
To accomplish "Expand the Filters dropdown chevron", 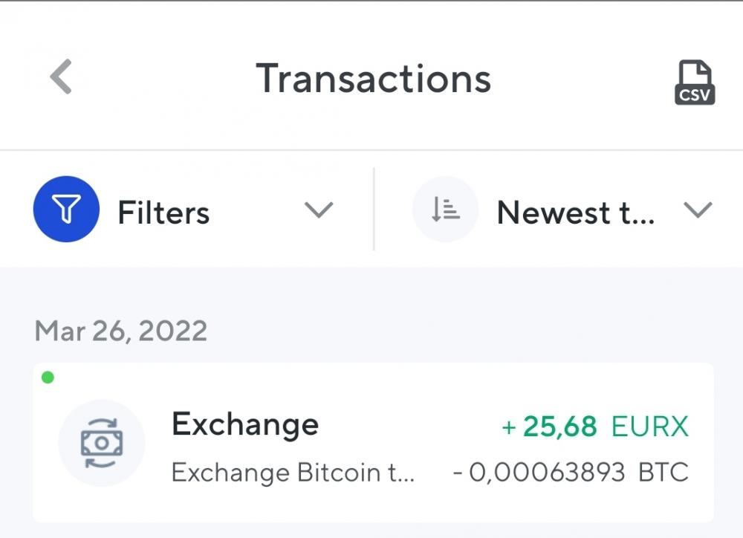I will 318,210.
